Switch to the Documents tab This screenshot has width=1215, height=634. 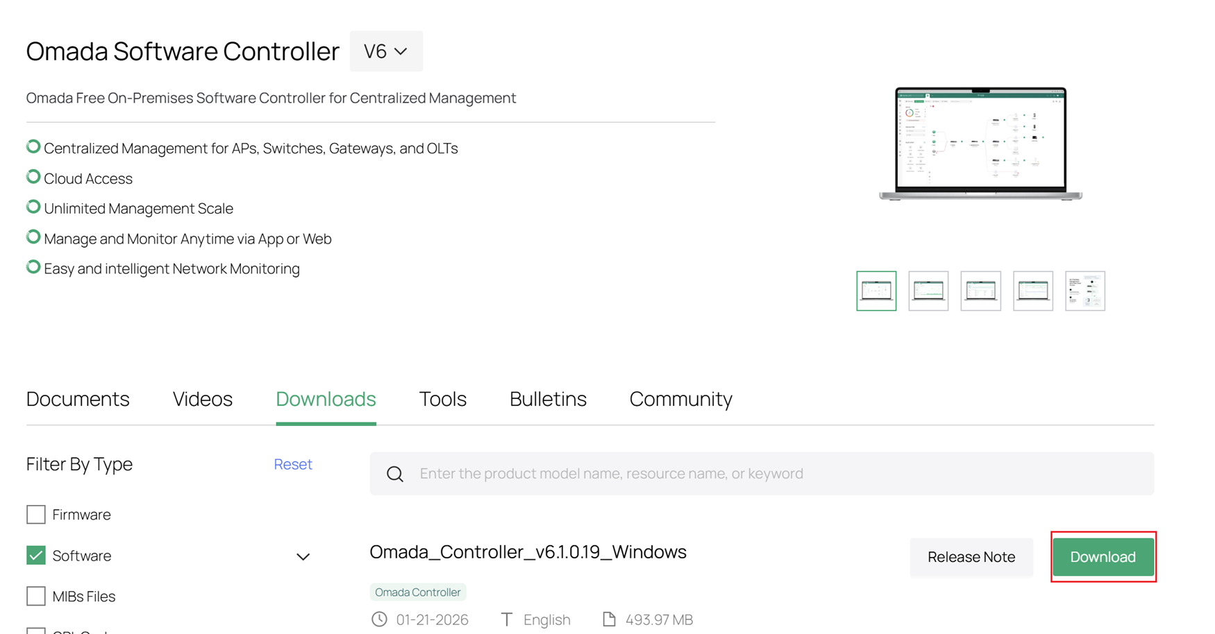pyautogui.click(x=78, y=399)
